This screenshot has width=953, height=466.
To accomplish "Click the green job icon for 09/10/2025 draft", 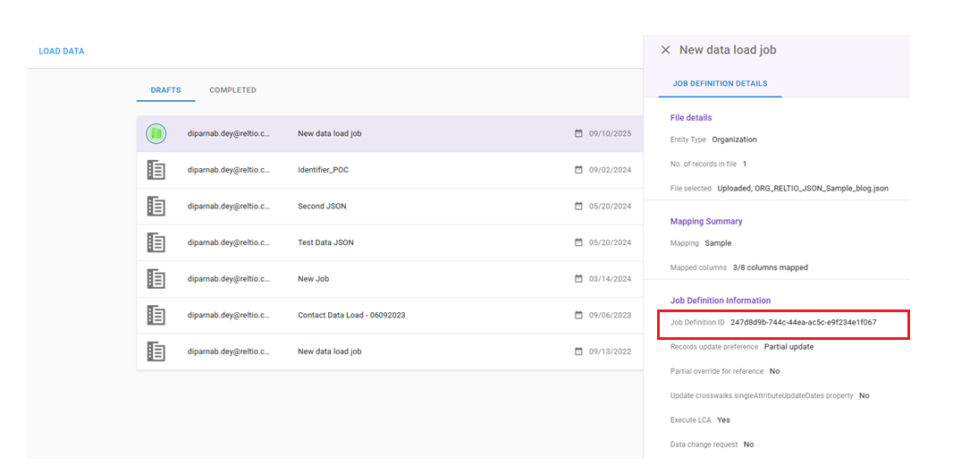I will pos(156,133).
